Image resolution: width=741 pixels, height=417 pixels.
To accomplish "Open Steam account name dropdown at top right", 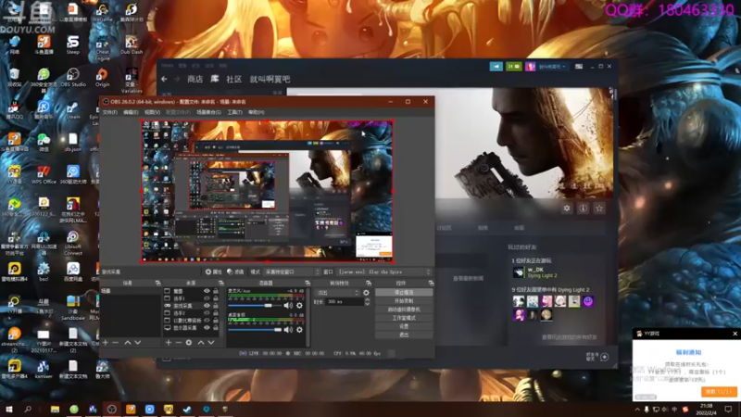I will (551, 67).
